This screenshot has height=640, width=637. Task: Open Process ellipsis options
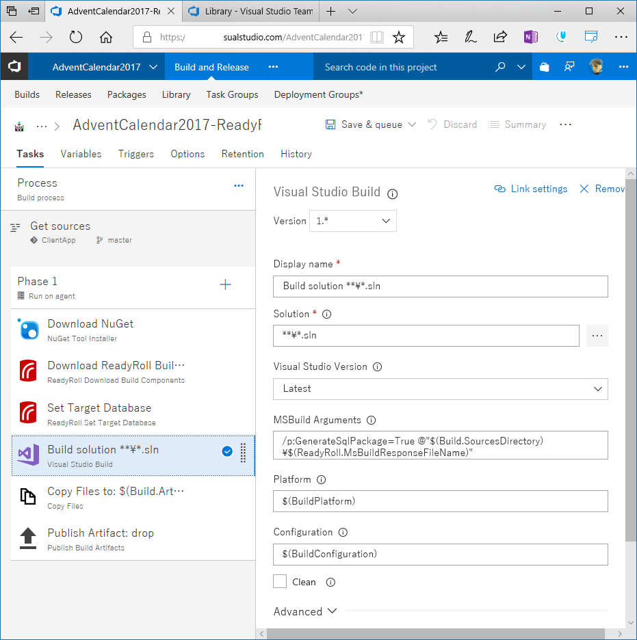[x=239, y=186]
